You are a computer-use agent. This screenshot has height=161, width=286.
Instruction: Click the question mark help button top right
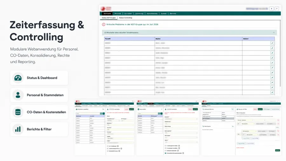tap(277, 9)
